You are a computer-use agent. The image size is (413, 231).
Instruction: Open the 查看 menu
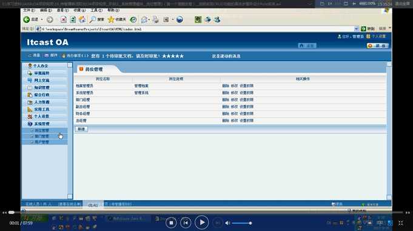(62, 10)
